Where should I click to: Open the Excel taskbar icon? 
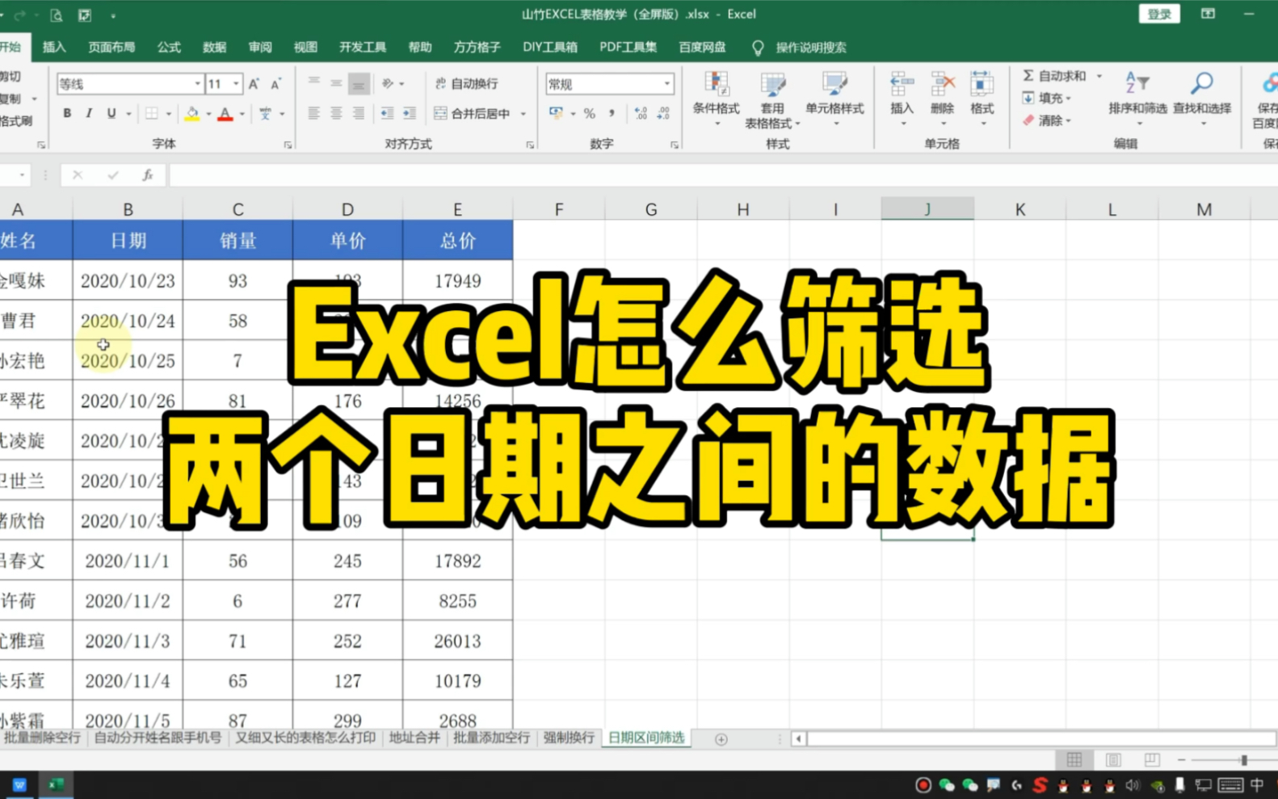coord(56,784)
